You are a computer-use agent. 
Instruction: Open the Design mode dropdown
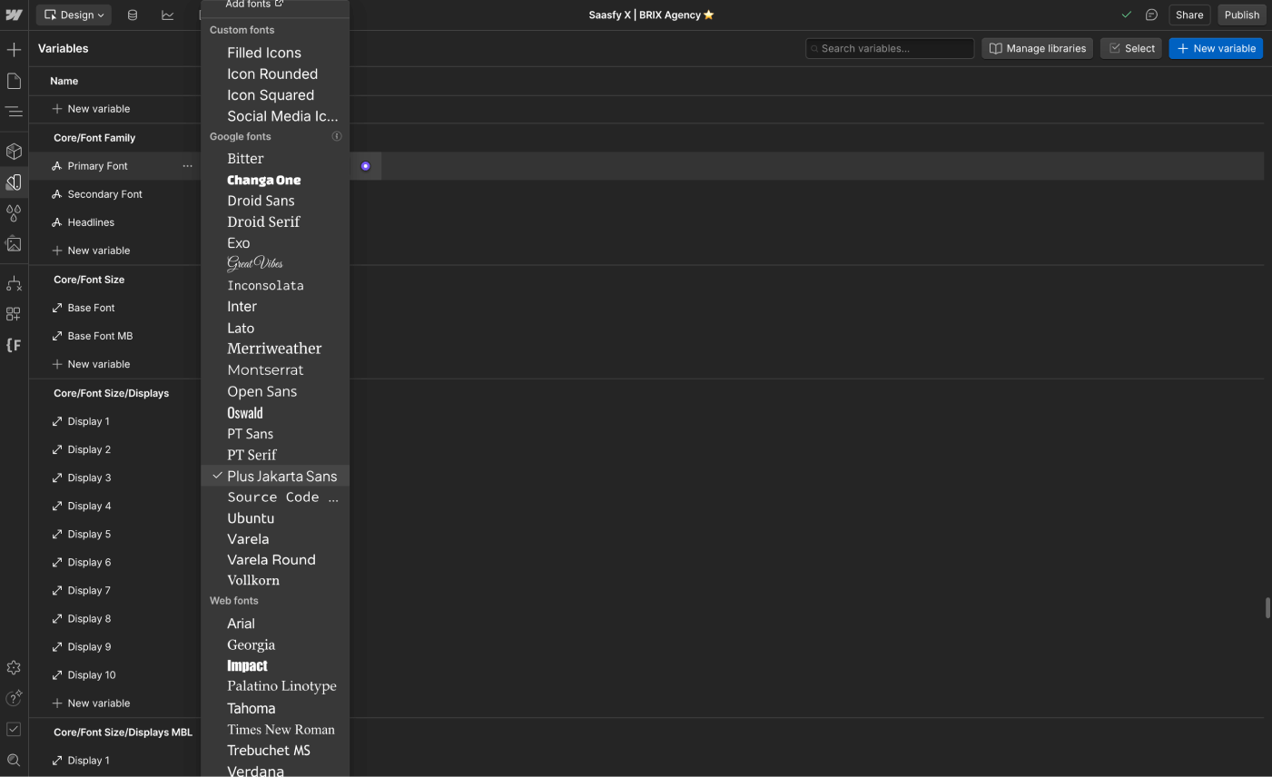coord(73,15)
